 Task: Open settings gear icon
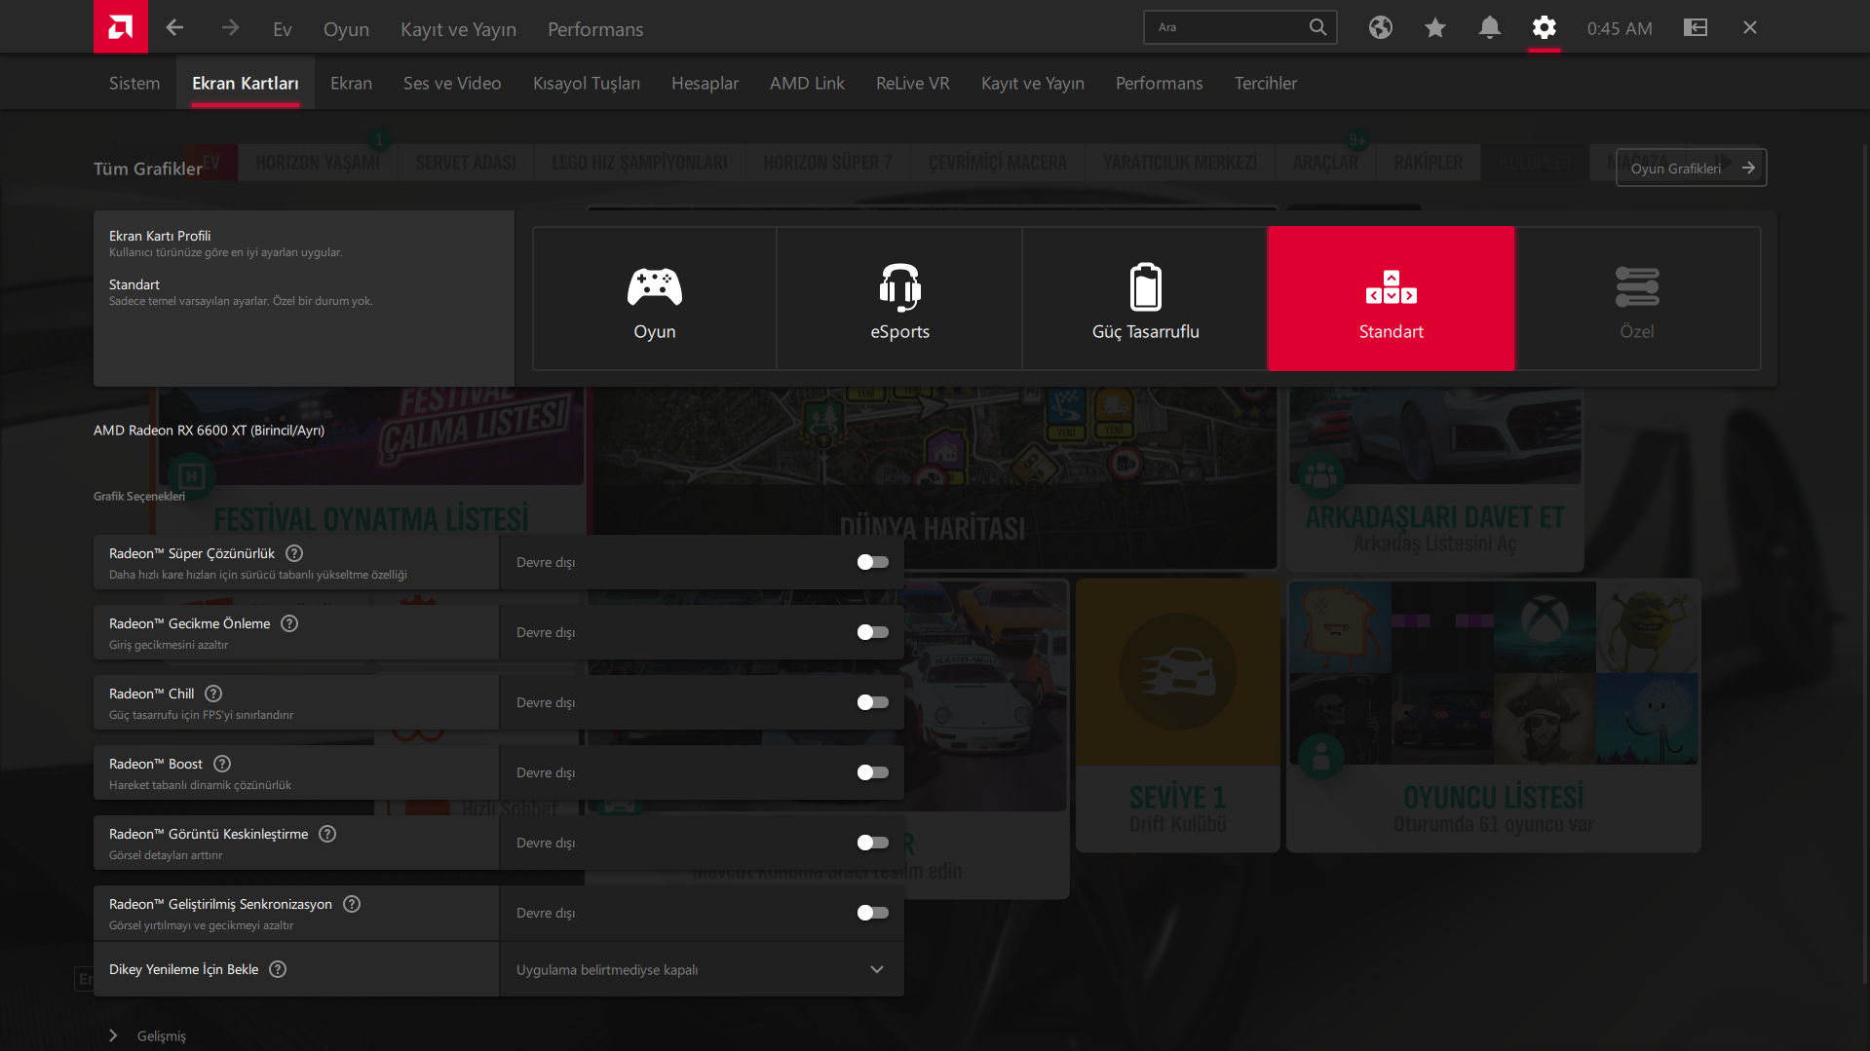pos(1544,27)
